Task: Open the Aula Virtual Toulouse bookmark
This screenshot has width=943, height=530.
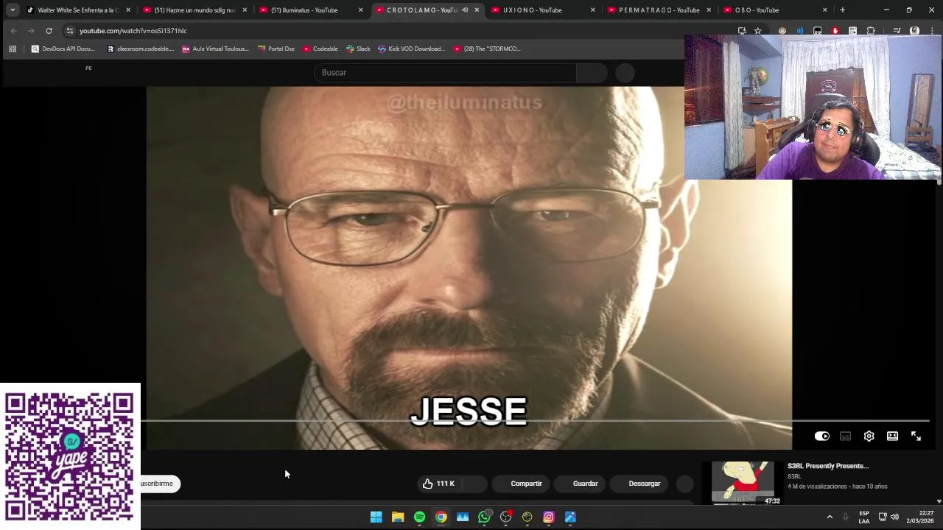Action: click(215, 49)
